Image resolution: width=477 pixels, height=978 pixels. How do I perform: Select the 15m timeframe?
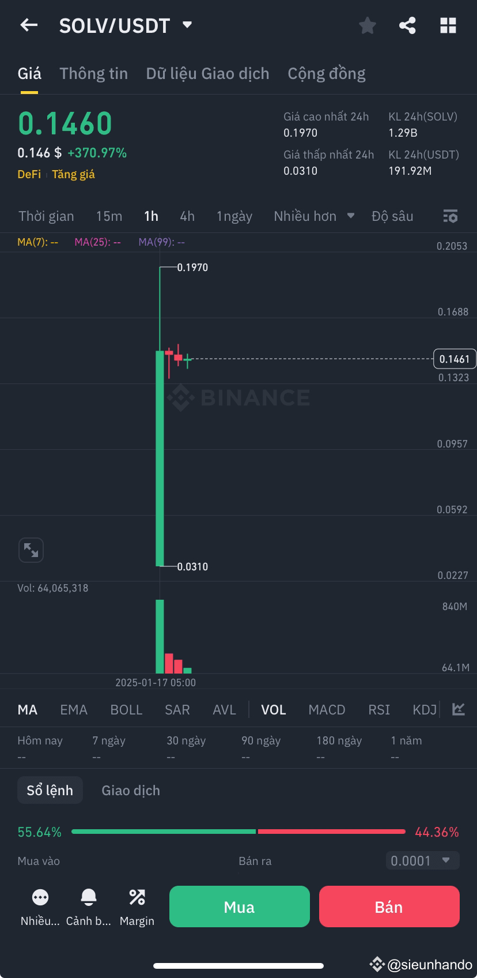pyautogui.click(x=109, y=216)
